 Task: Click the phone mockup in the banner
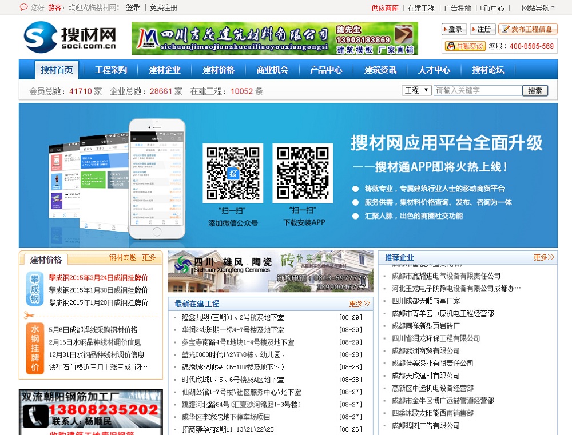tap(157, 179)
